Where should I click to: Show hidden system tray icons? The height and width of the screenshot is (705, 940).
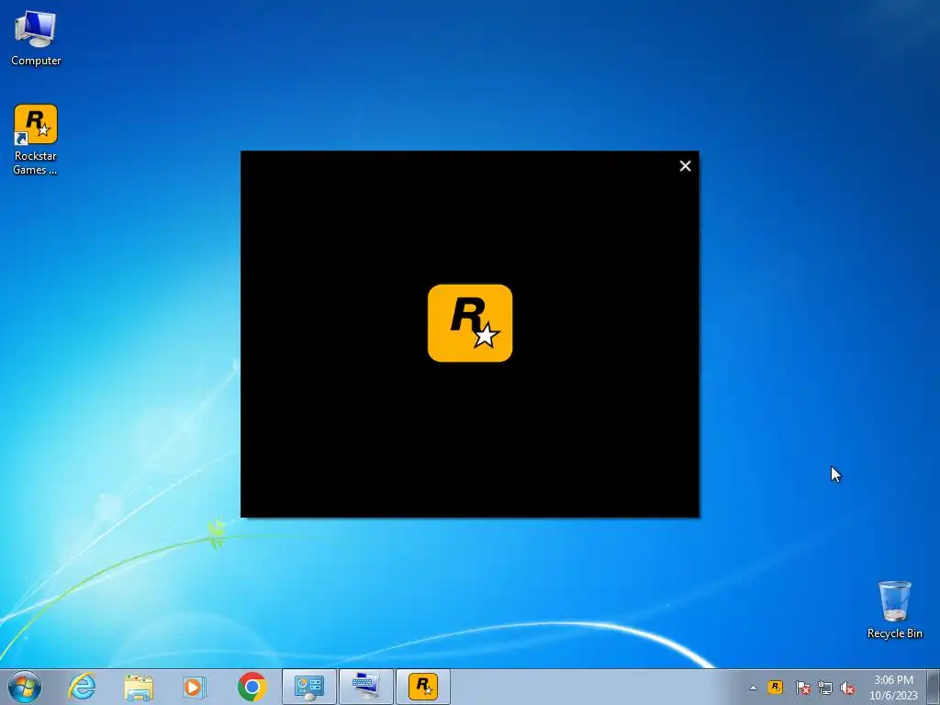point(753,688)
